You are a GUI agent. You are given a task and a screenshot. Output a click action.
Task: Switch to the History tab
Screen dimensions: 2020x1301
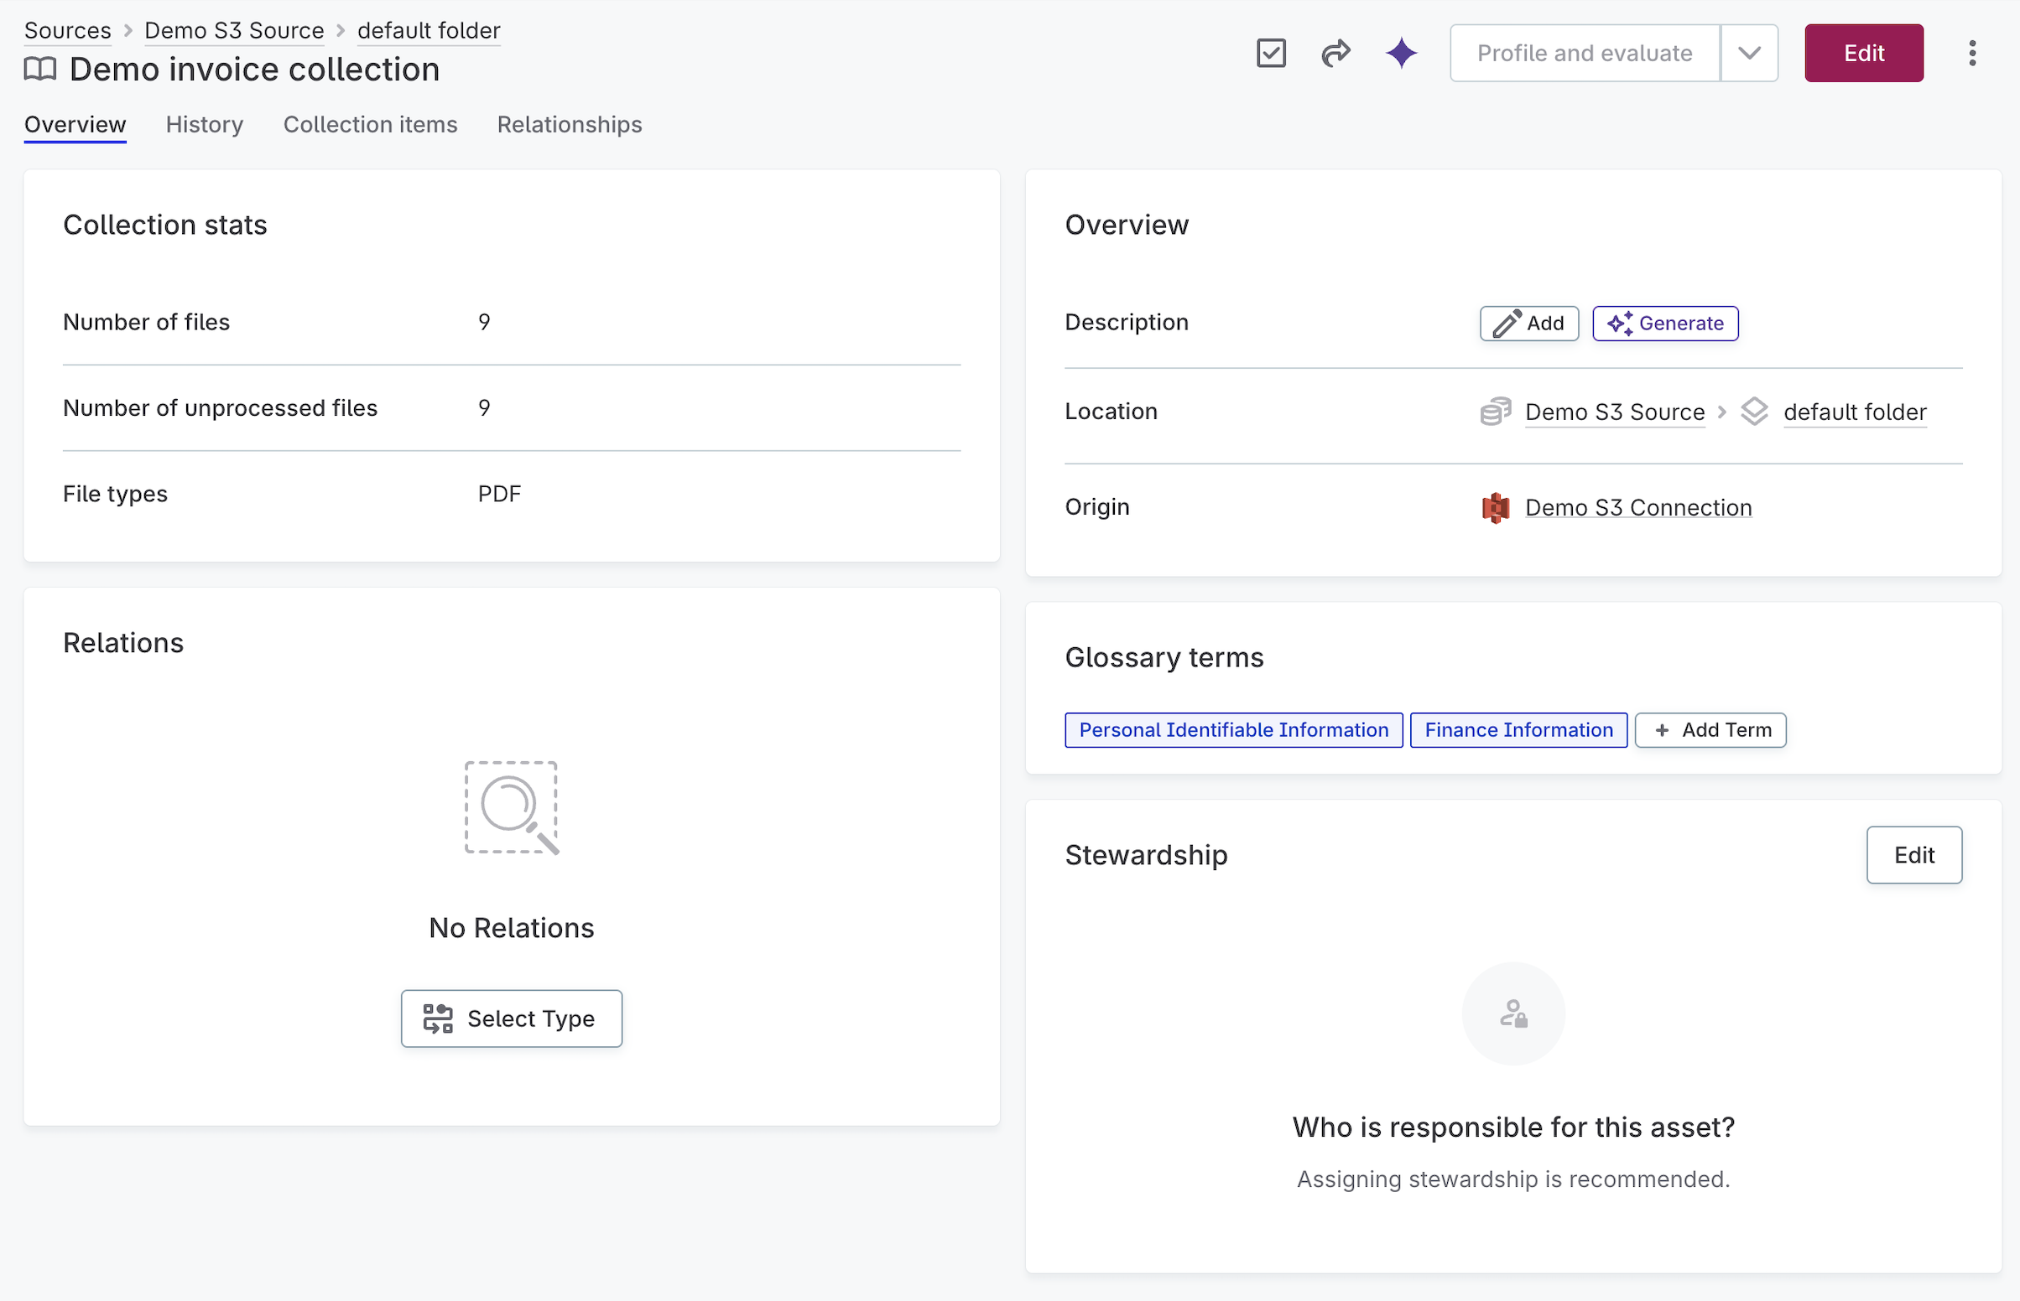point(205,124)
